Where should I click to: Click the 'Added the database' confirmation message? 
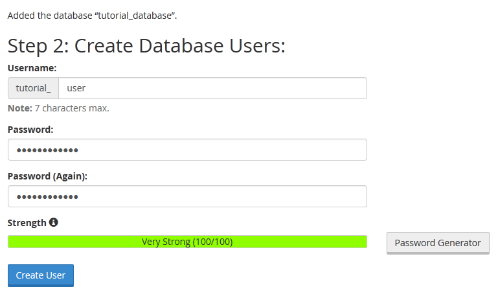tap(92, 16)
